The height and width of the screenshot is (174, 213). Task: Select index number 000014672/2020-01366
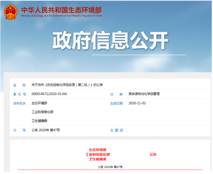pyautogui.click(x=49, y=94)
